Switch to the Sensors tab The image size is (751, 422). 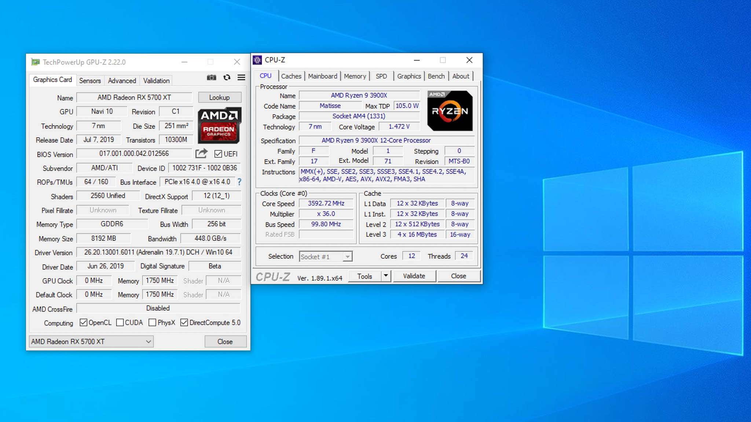[90, 81]
